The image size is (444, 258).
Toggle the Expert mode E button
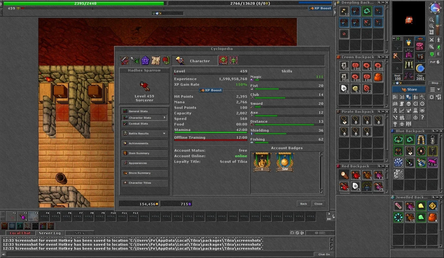439,54
